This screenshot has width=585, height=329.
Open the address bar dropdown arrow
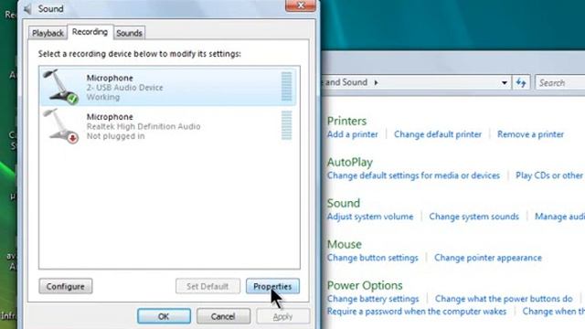point(504,82)
